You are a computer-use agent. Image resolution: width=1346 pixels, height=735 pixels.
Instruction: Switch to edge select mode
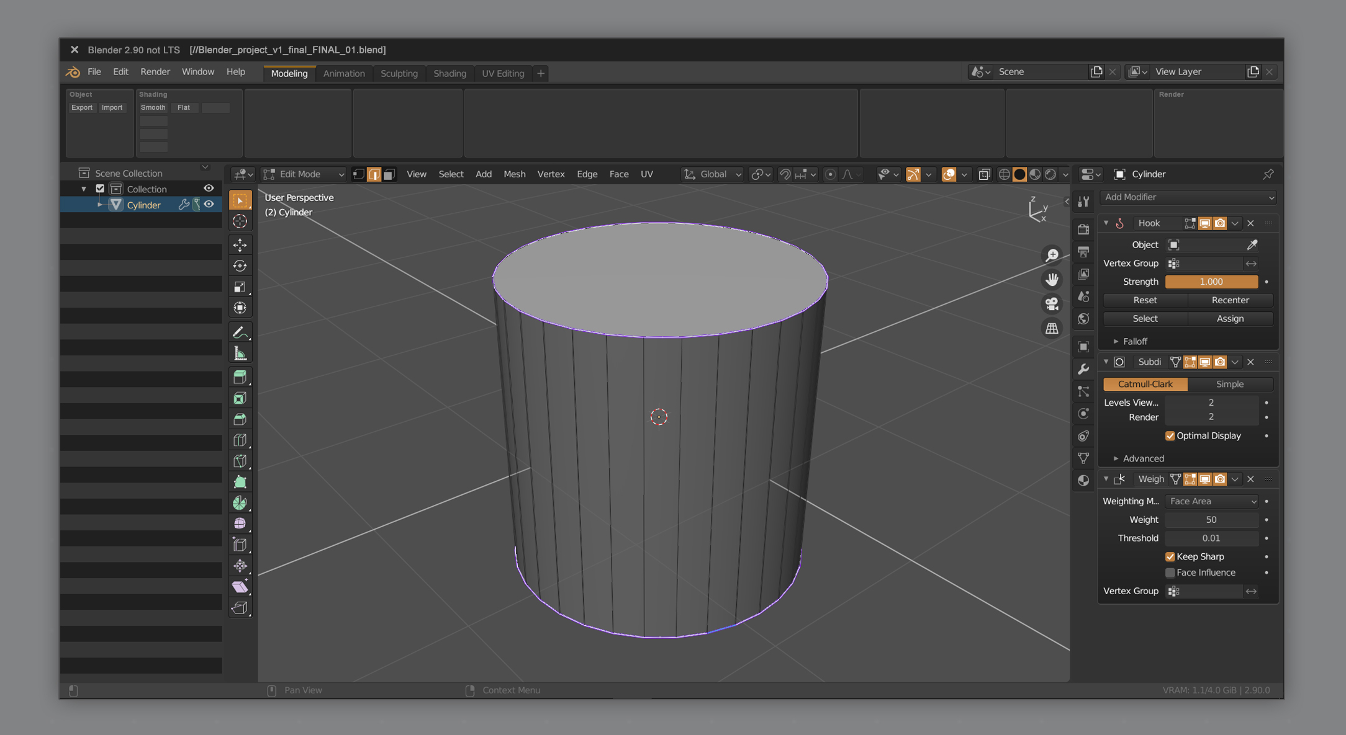(374, 174)
